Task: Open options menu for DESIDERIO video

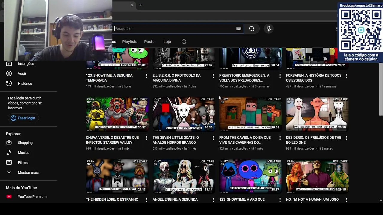Action: [x=346, y=138]
